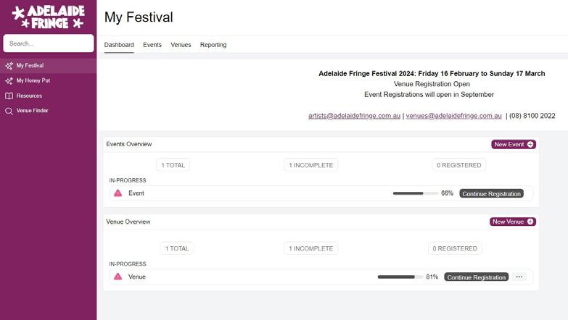This screenshot has height=320, width=568.
Task: Click the My Festival sparkle icon
Action: pos(9,65)
